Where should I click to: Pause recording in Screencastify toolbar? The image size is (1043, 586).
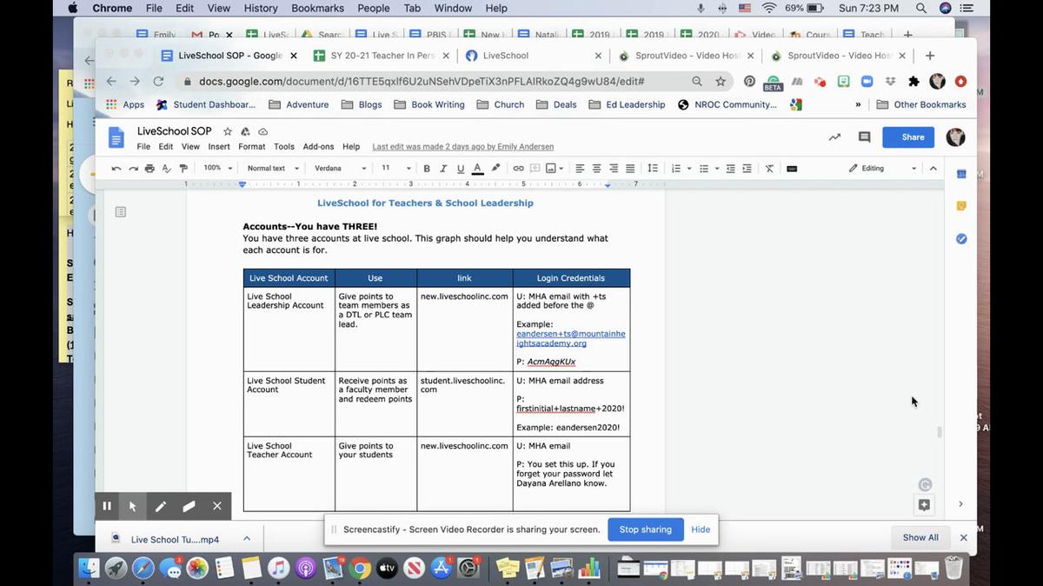click(x=107, y=506)
